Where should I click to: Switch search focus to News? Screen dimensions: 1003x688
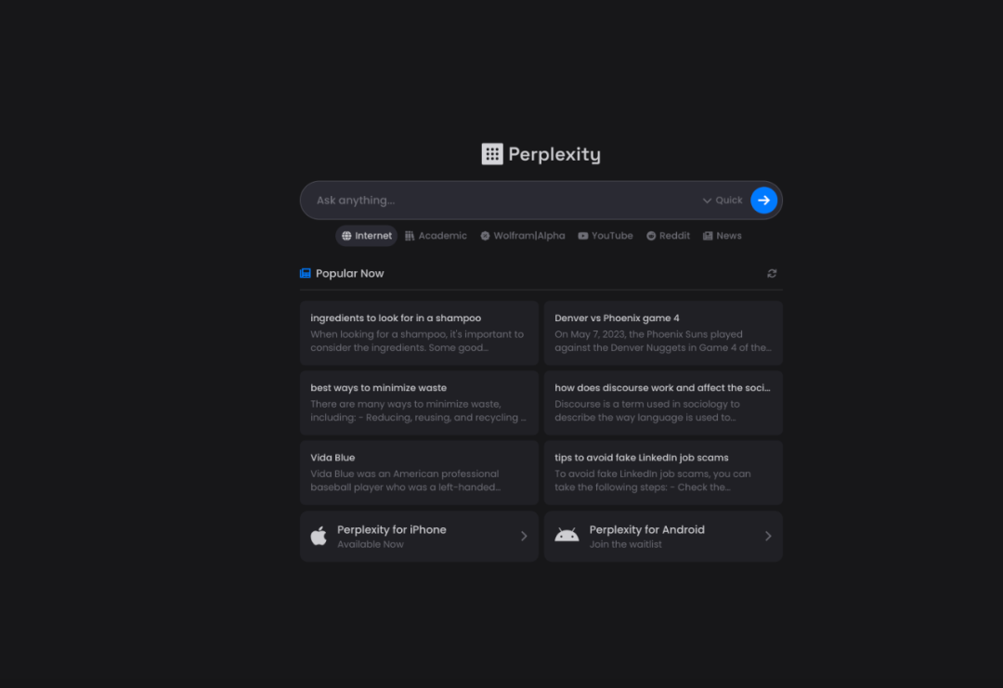pos(723,236)
